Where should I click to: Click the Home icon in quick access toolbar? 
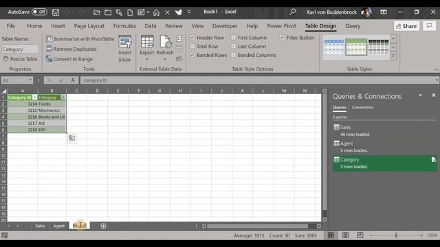coord(156,12)
